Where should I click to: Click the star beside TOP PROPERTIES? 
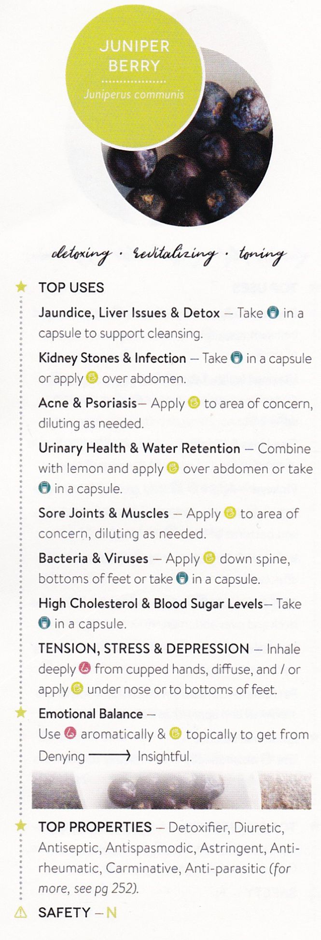coord(21,826)
